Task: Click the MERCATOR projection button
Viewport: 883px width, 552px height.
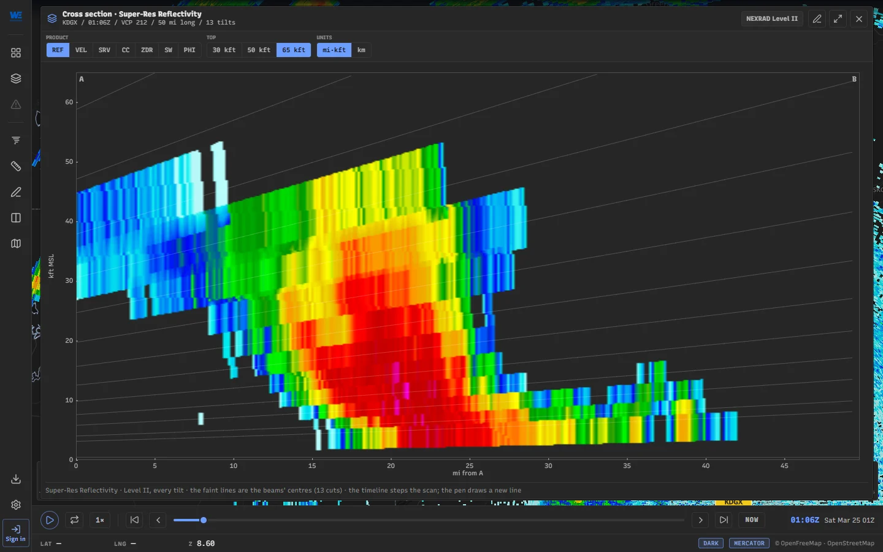Action: pos(749,543)
